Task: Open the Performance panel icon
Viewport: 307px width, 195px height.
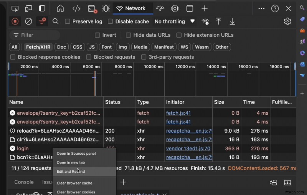Action: coord(160,8)
